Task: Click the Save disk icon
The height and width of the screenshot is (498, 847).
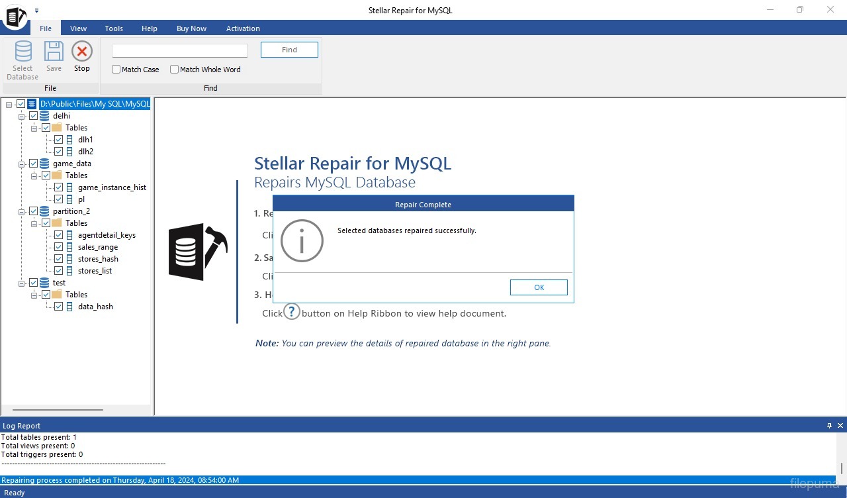Action: (54, 52)
